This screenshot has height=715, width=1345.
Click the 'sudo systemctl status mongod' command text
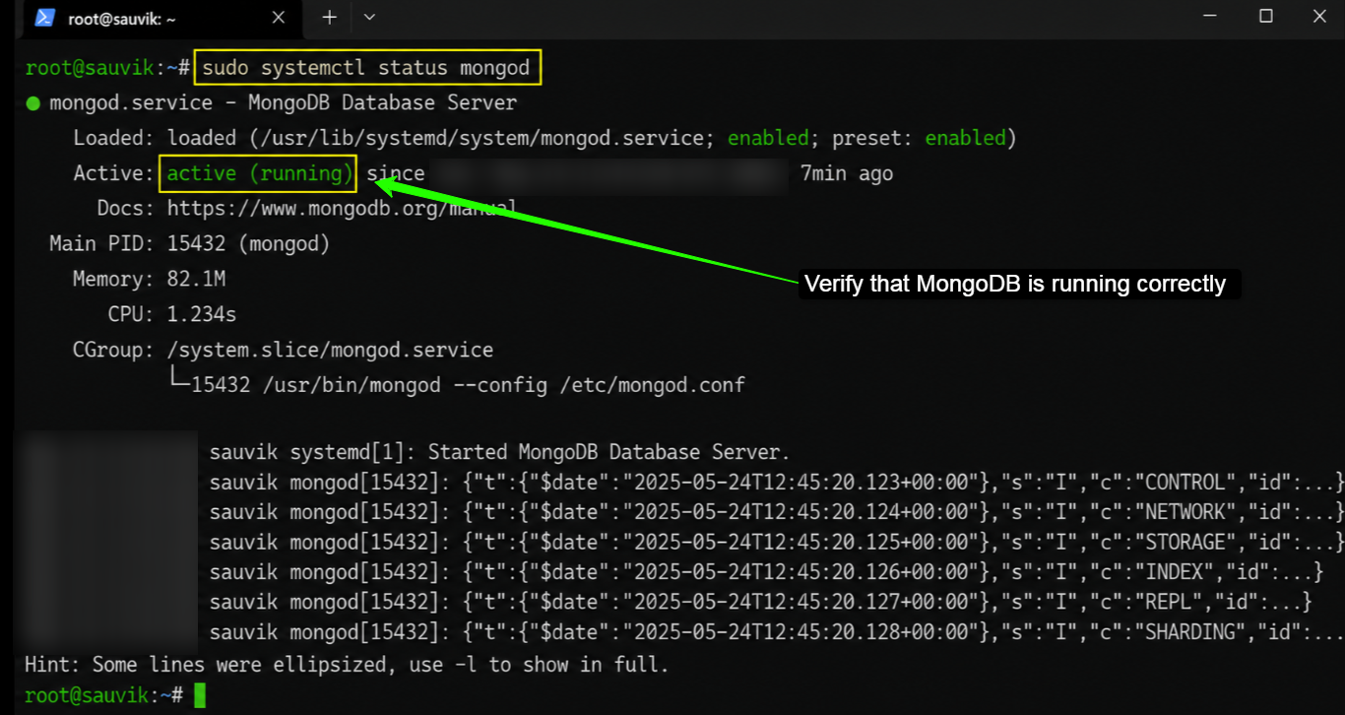(x=366, y=68)
